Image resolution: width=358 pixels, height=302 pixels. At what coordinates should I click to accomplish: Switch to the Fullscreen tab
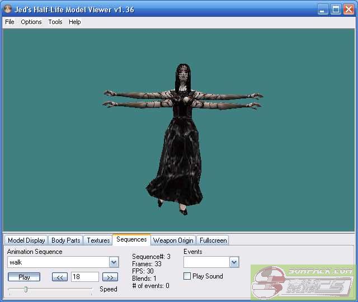[213, 240]
